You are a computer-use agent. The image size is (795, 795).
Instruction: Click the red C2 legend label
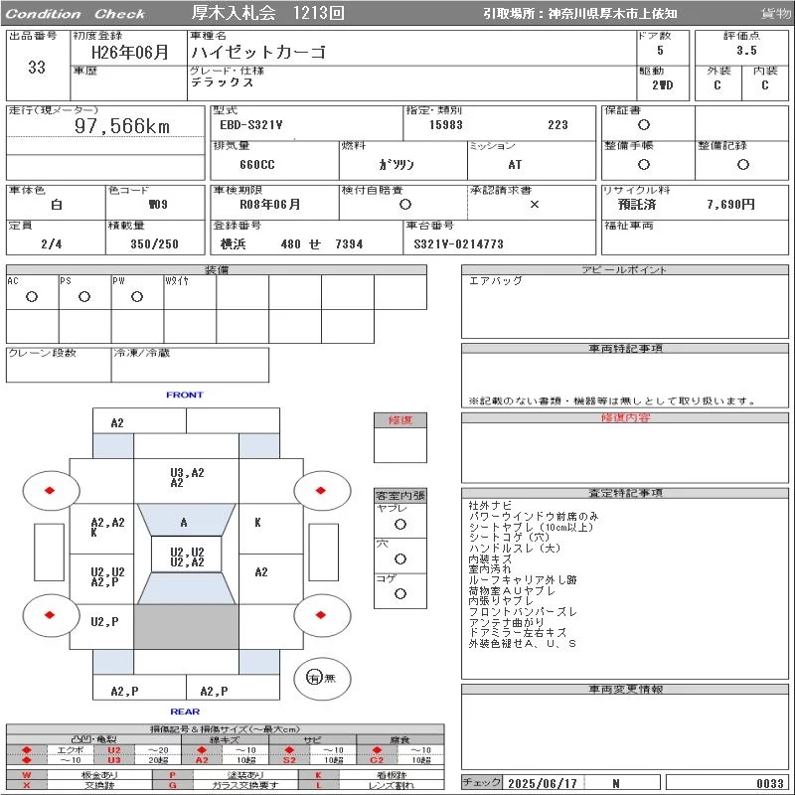tap(377, 760)
